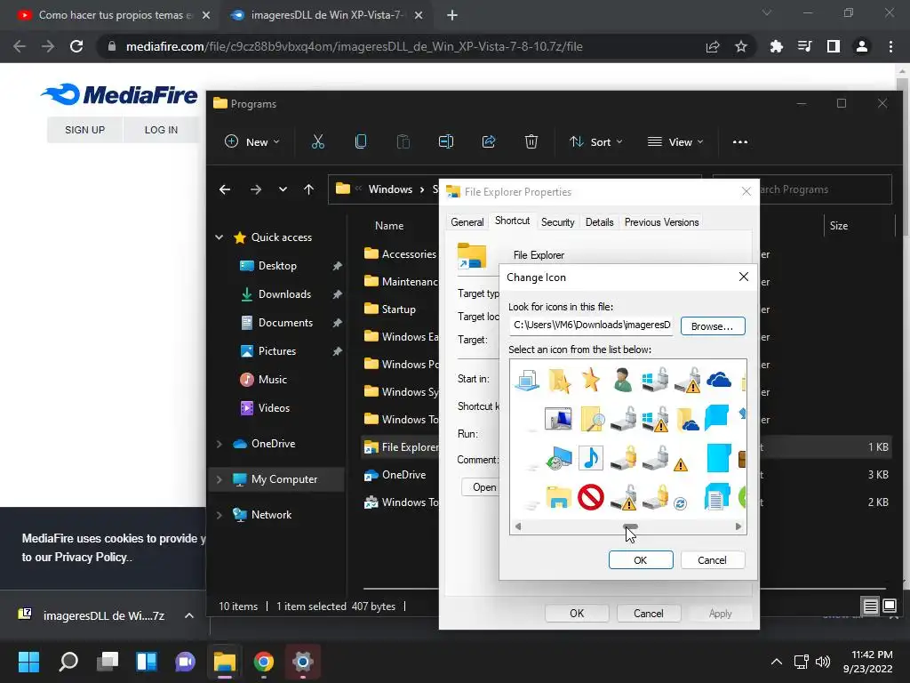Open Chrome extensions puzzle icon
Image resolution: width=910 pixels, height=683 pixels.
pos(776,46)
